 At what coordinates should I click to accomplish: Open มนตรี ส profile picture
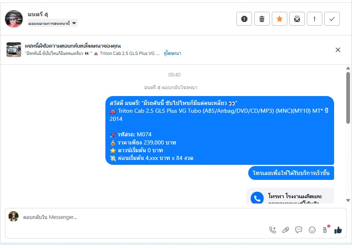[x=14, y=19]
